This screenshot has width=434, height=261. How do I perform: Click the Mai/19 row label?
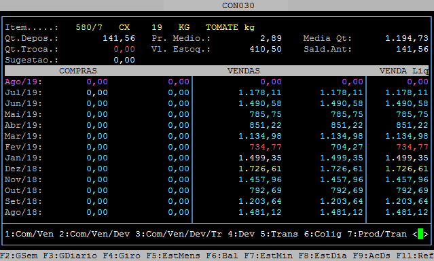click(23, 114)
